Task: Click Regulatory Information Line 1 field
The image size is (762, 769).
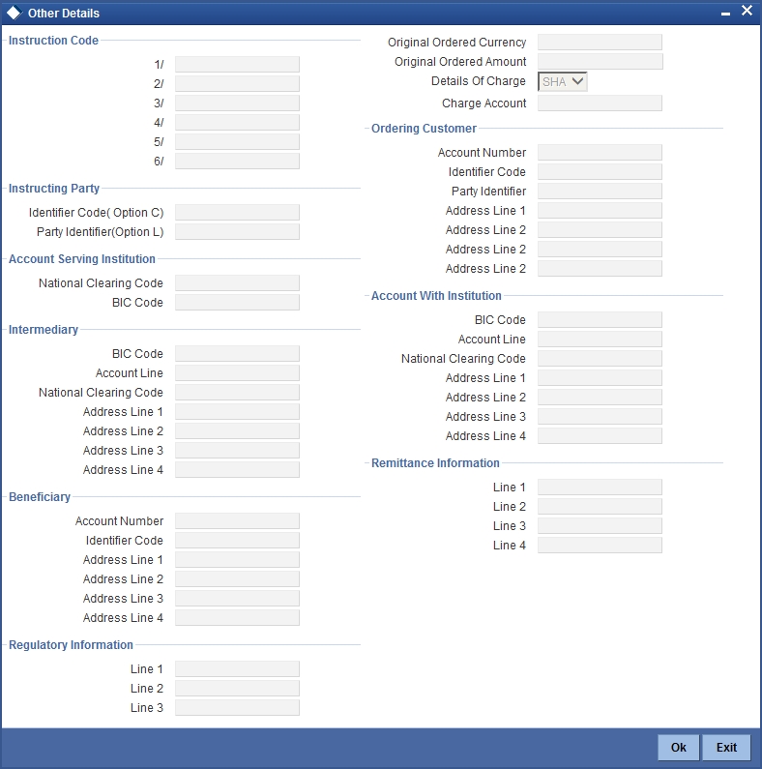Action: tap(237, 669)
